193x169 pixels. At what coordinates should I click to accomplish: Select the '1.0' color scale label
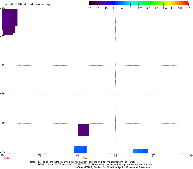pos(188,8)
